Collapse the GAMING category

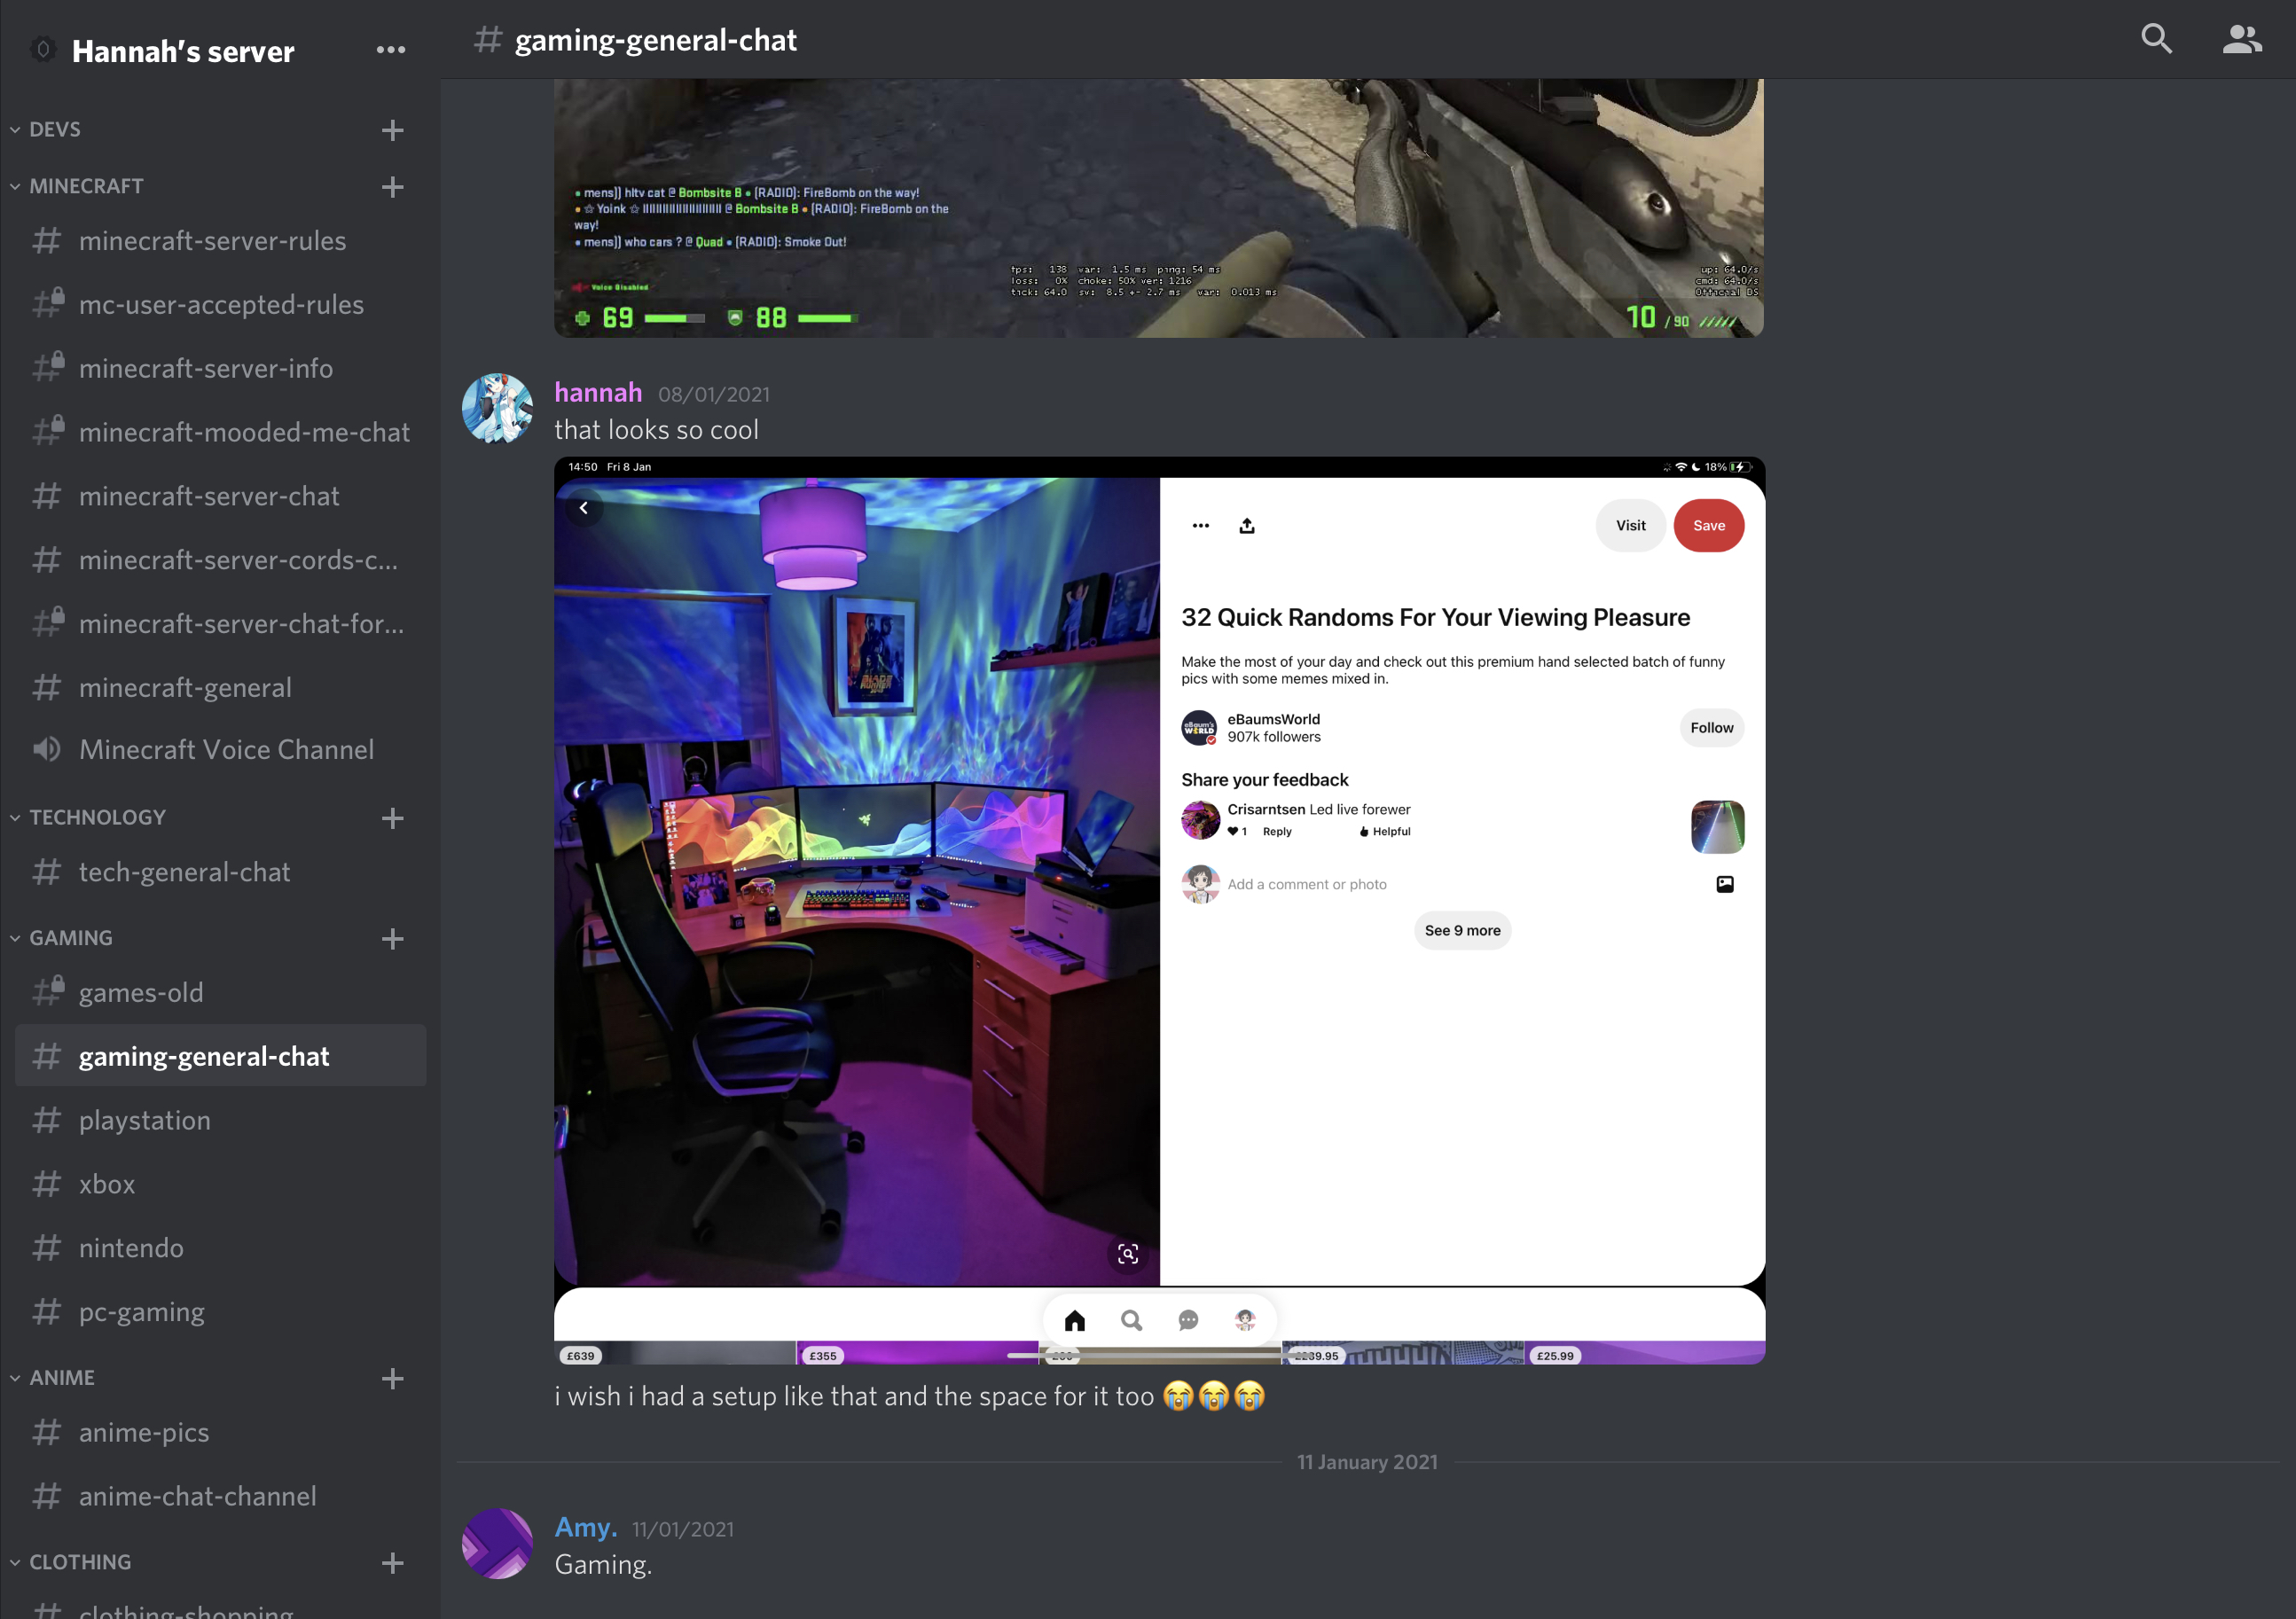[x=70, y=938]
